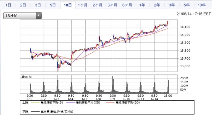The image size is (212, 115).
Task: Click the purple 単純移動平均(25) legend line
Action: (x=71, y=103)
